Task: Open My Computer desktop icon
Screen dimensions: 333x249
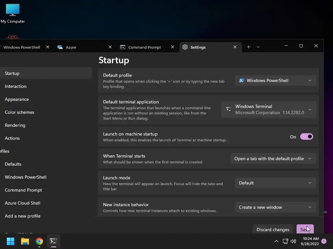Action: click(13, 14)
